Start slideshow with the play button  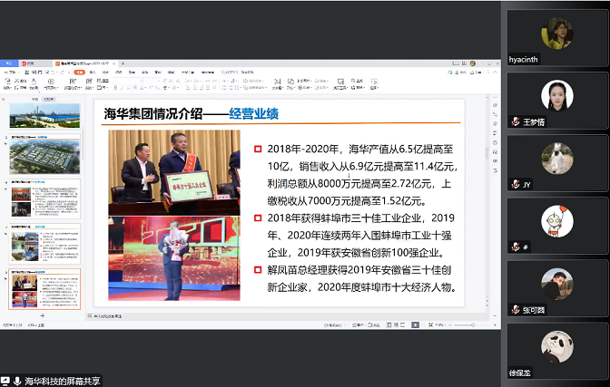[x=415, y=324]
